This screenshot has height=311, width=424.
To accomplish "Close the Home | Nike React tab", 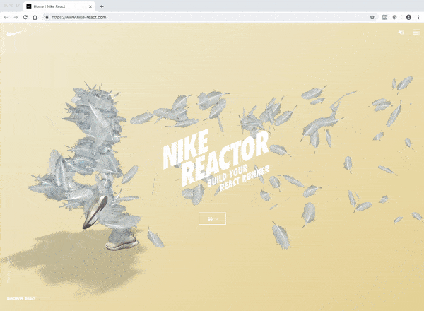I will [90, 6].
